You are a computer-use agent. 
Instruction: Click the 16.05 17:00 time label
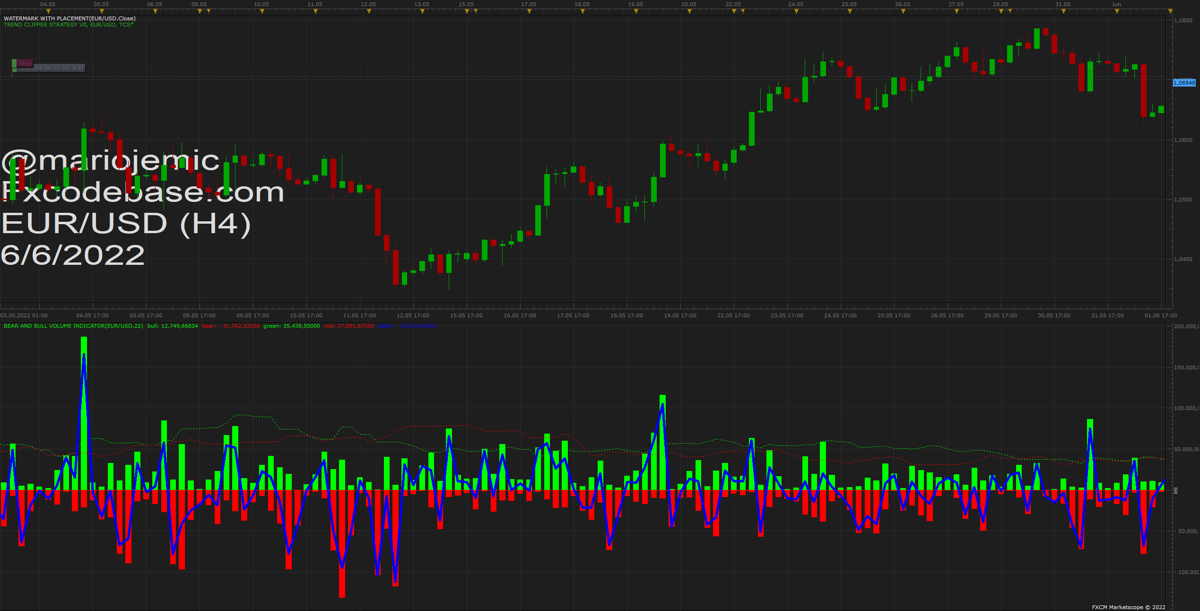pyautogui.click(x=520, y=315)
